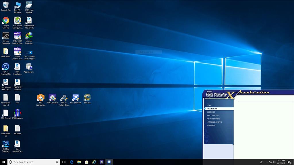The image size is (294, 165).
Task: Open File Explorer from the taskbar
Action: click(x=79, y=162)
